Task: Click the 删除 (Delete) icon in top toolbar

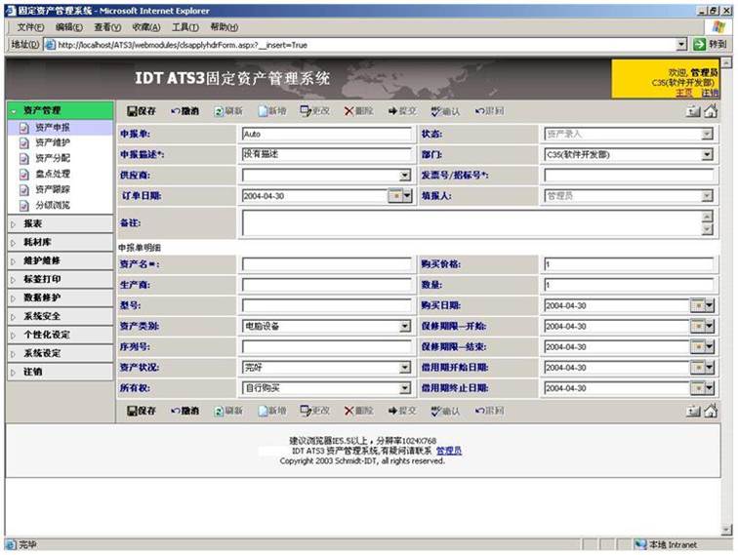Action: point(349,111)
